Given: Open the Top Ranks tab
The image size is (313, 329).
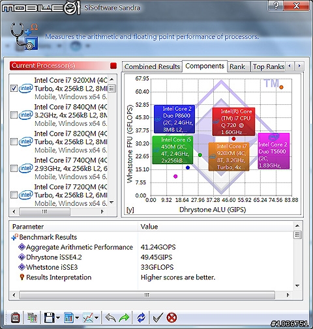Looking at the screenshot, I should [x=269, y=66].
